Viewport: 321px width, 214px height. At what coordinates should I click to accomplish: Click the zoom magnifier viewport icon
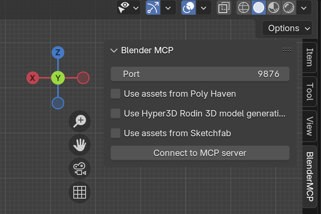[x=80, y=121]
